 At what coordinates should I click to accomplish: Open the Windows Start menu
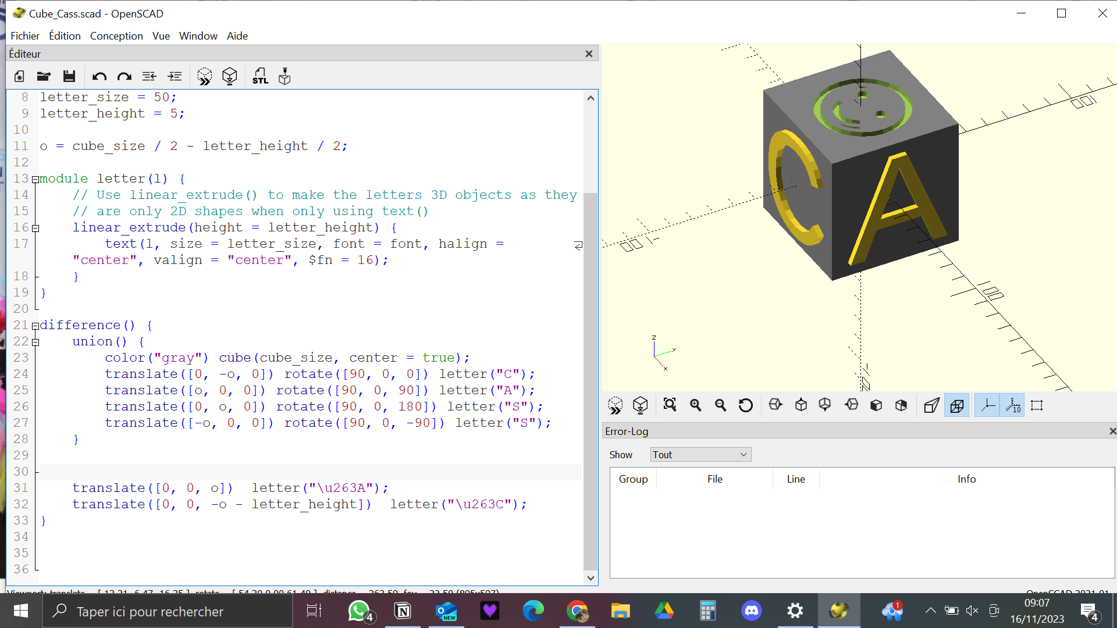(x=21, y=611)
